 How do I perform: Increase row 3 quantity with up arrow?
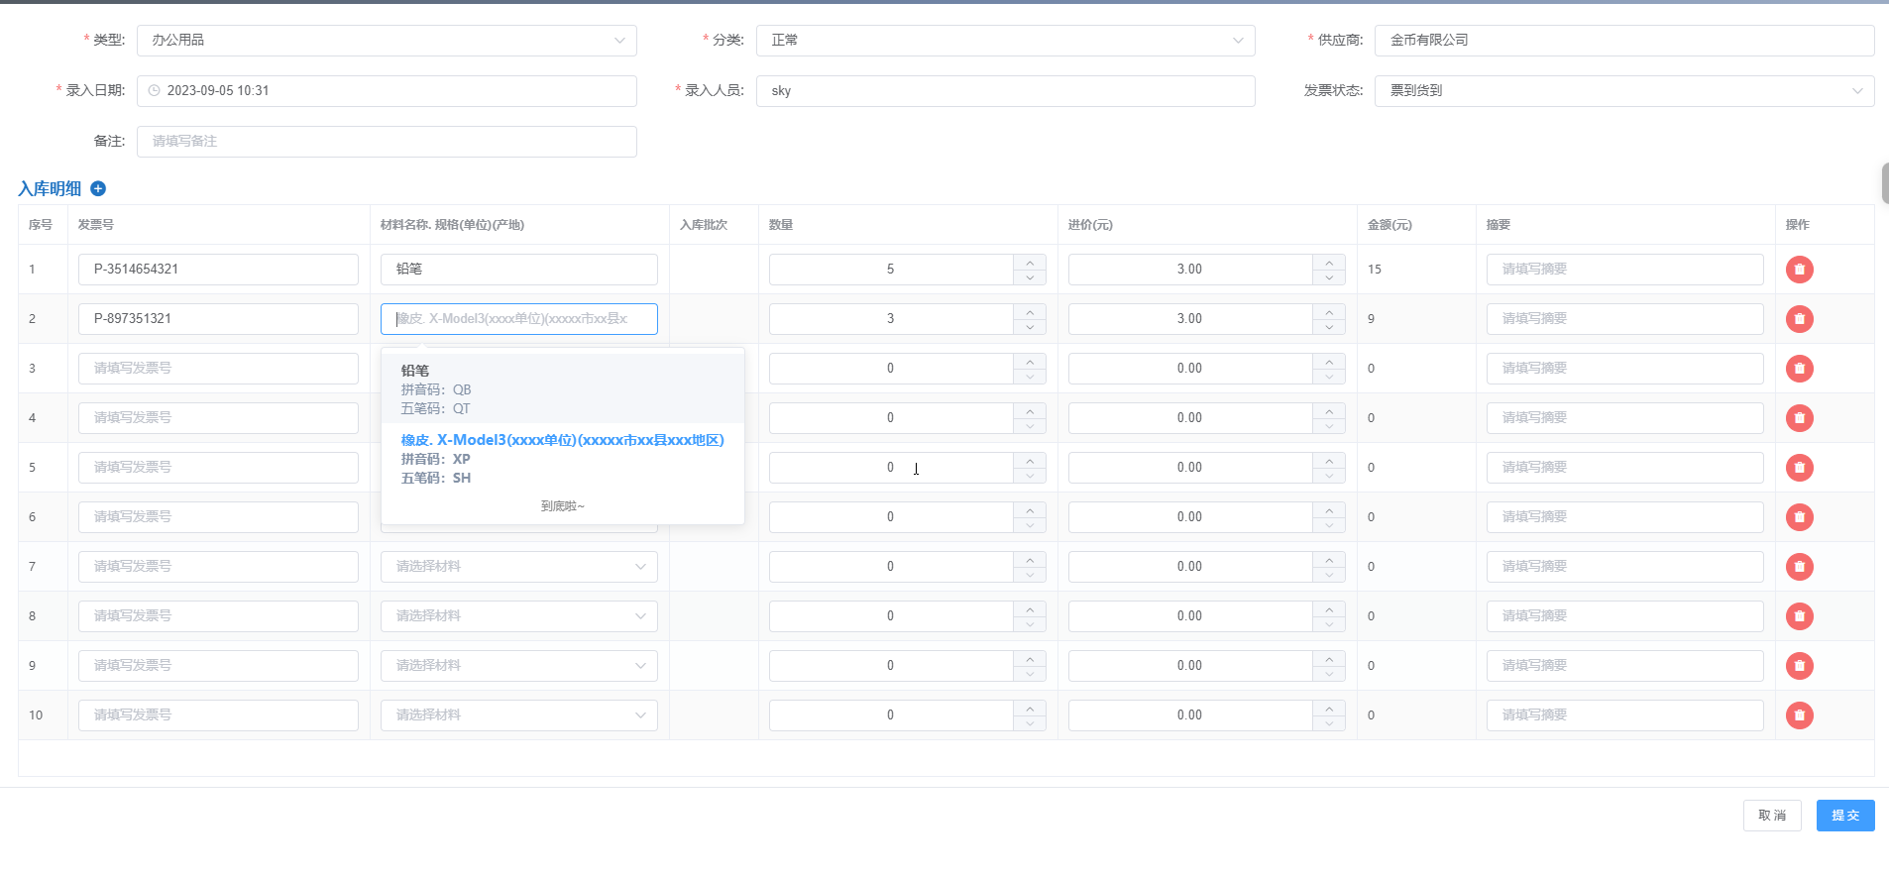1030,362
